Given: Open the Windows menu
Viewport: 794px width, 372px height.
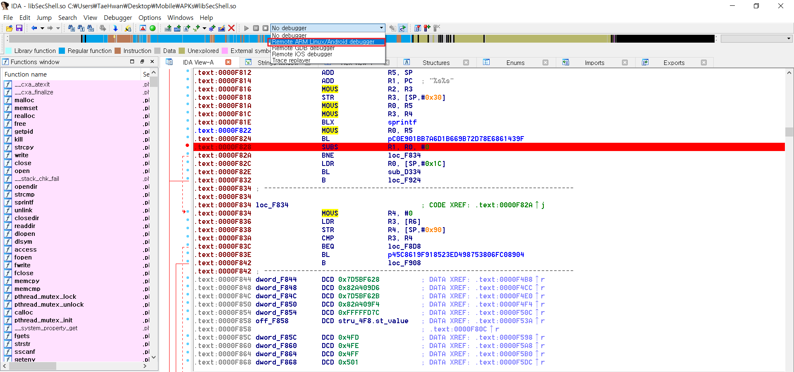Looking at the screenshot, I should 180,17.
